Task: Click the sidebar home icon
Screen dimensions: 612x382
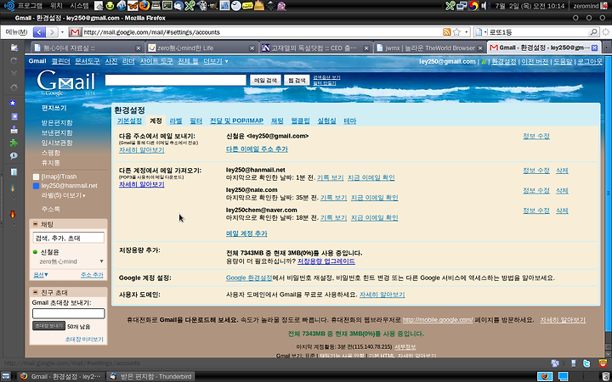Action: pos(14,87)
